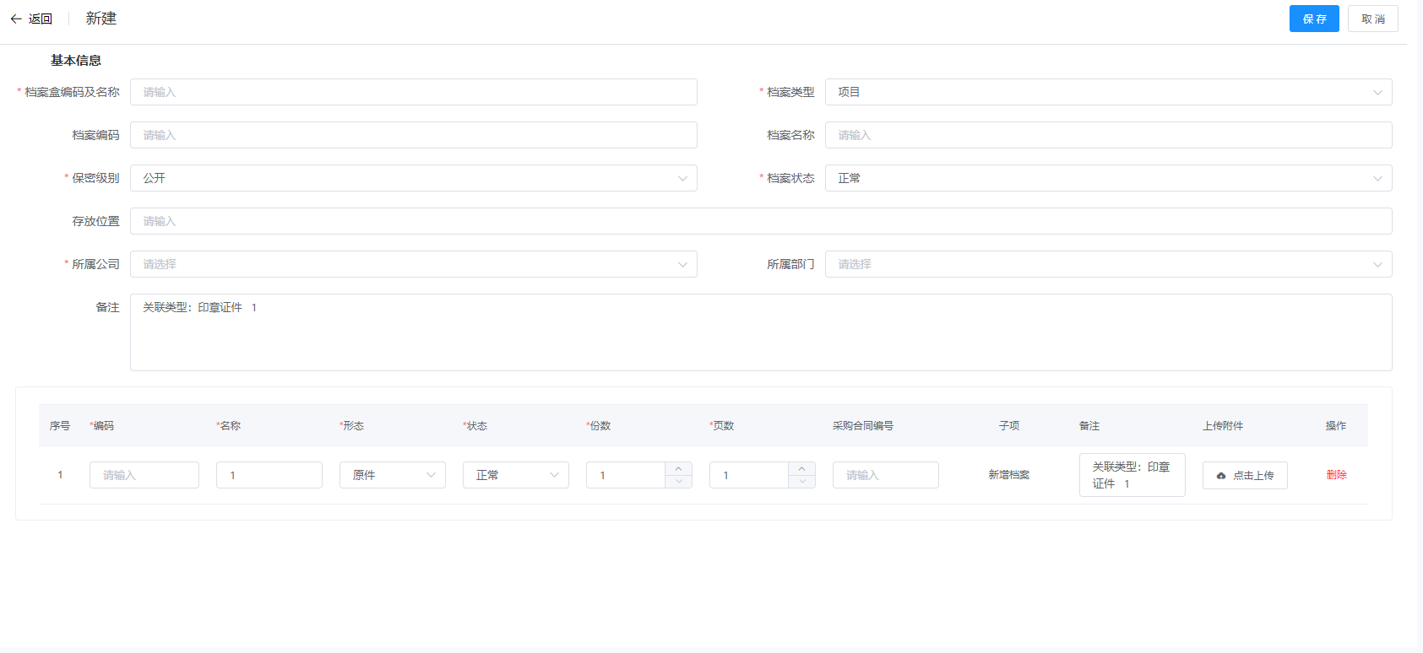Viewport: 1423px width, 653px height.
Task: Decrease 页数 with the down arrow
Action: [801, 482]
